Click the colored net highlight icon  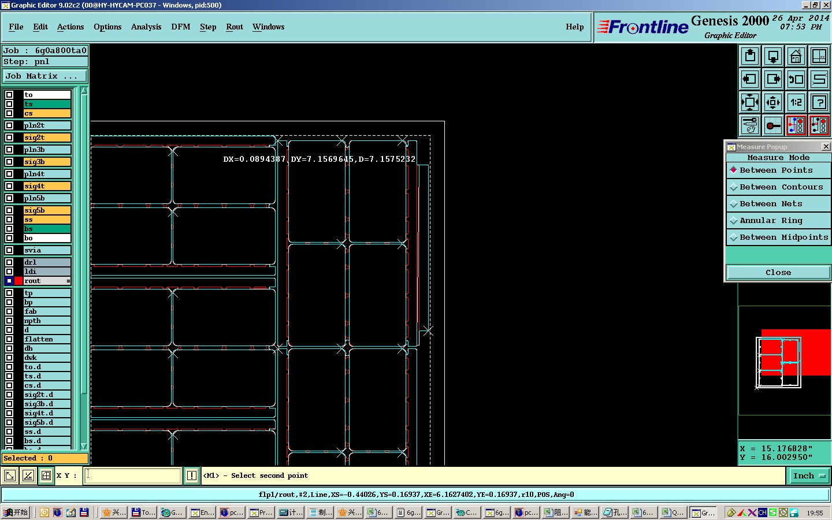point(796,125)
